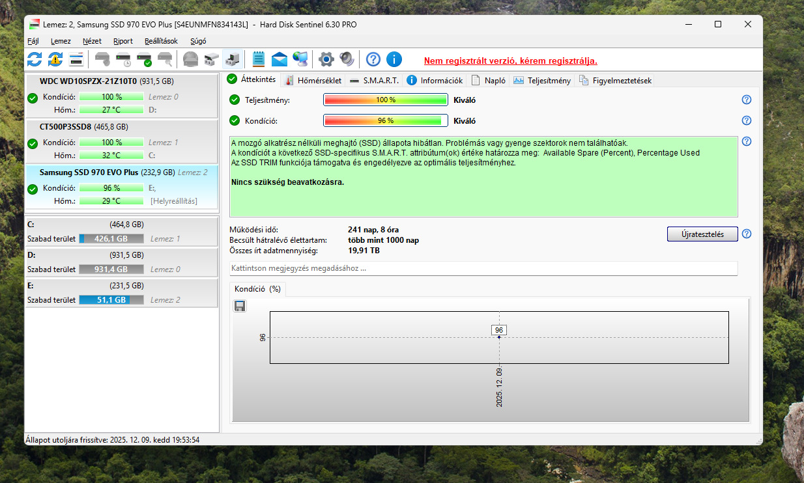Click the small white drive boxes toolbar icon
This screenshot has width=804, height=483.
(211, 59)
